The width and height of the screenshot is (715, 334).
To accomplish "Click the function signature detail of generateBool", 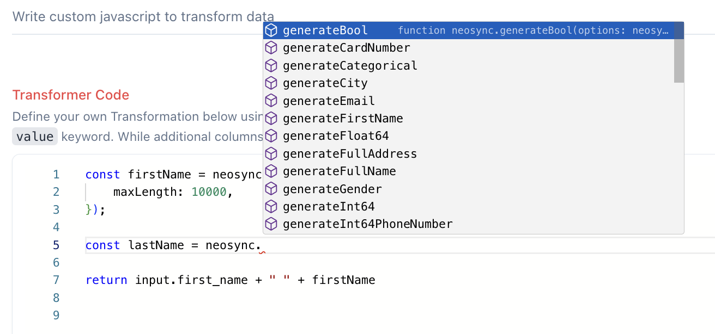I will [x=533, y=30].
